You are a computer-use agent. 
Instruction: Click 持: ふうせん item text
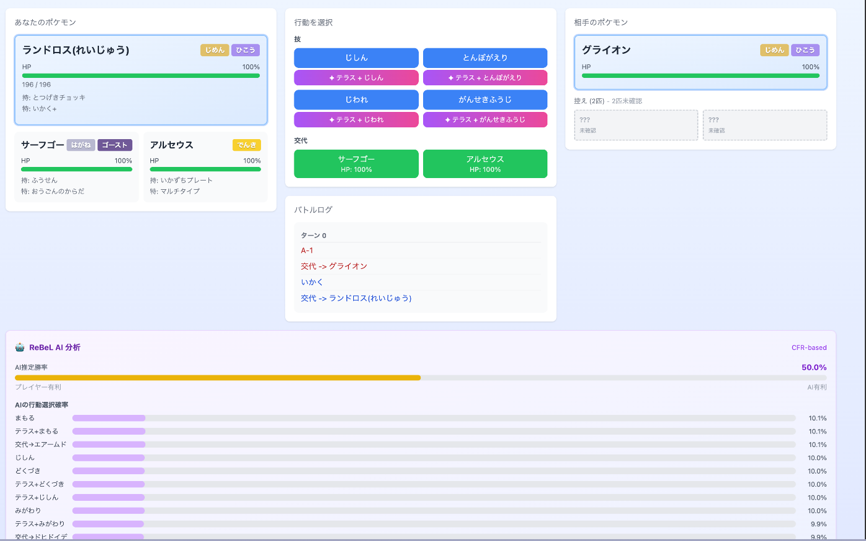click(39, 181)
